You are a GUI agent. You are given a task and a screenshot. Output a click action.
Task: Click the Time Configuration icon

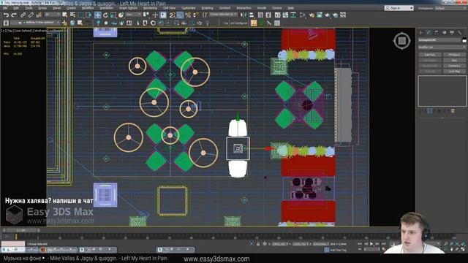[383, 249]
